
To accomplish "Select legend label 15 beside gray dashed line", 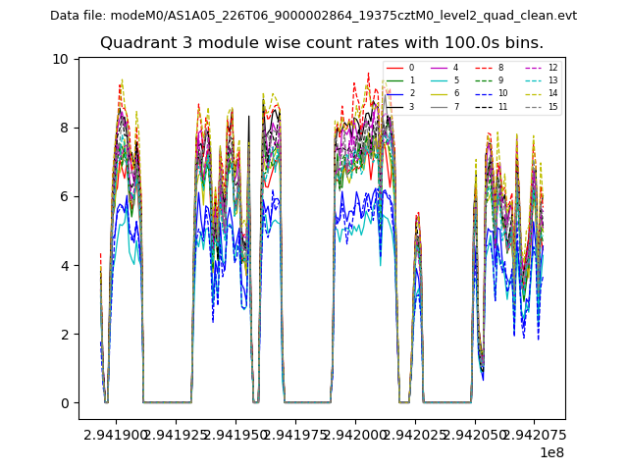I will coord(552,106).
